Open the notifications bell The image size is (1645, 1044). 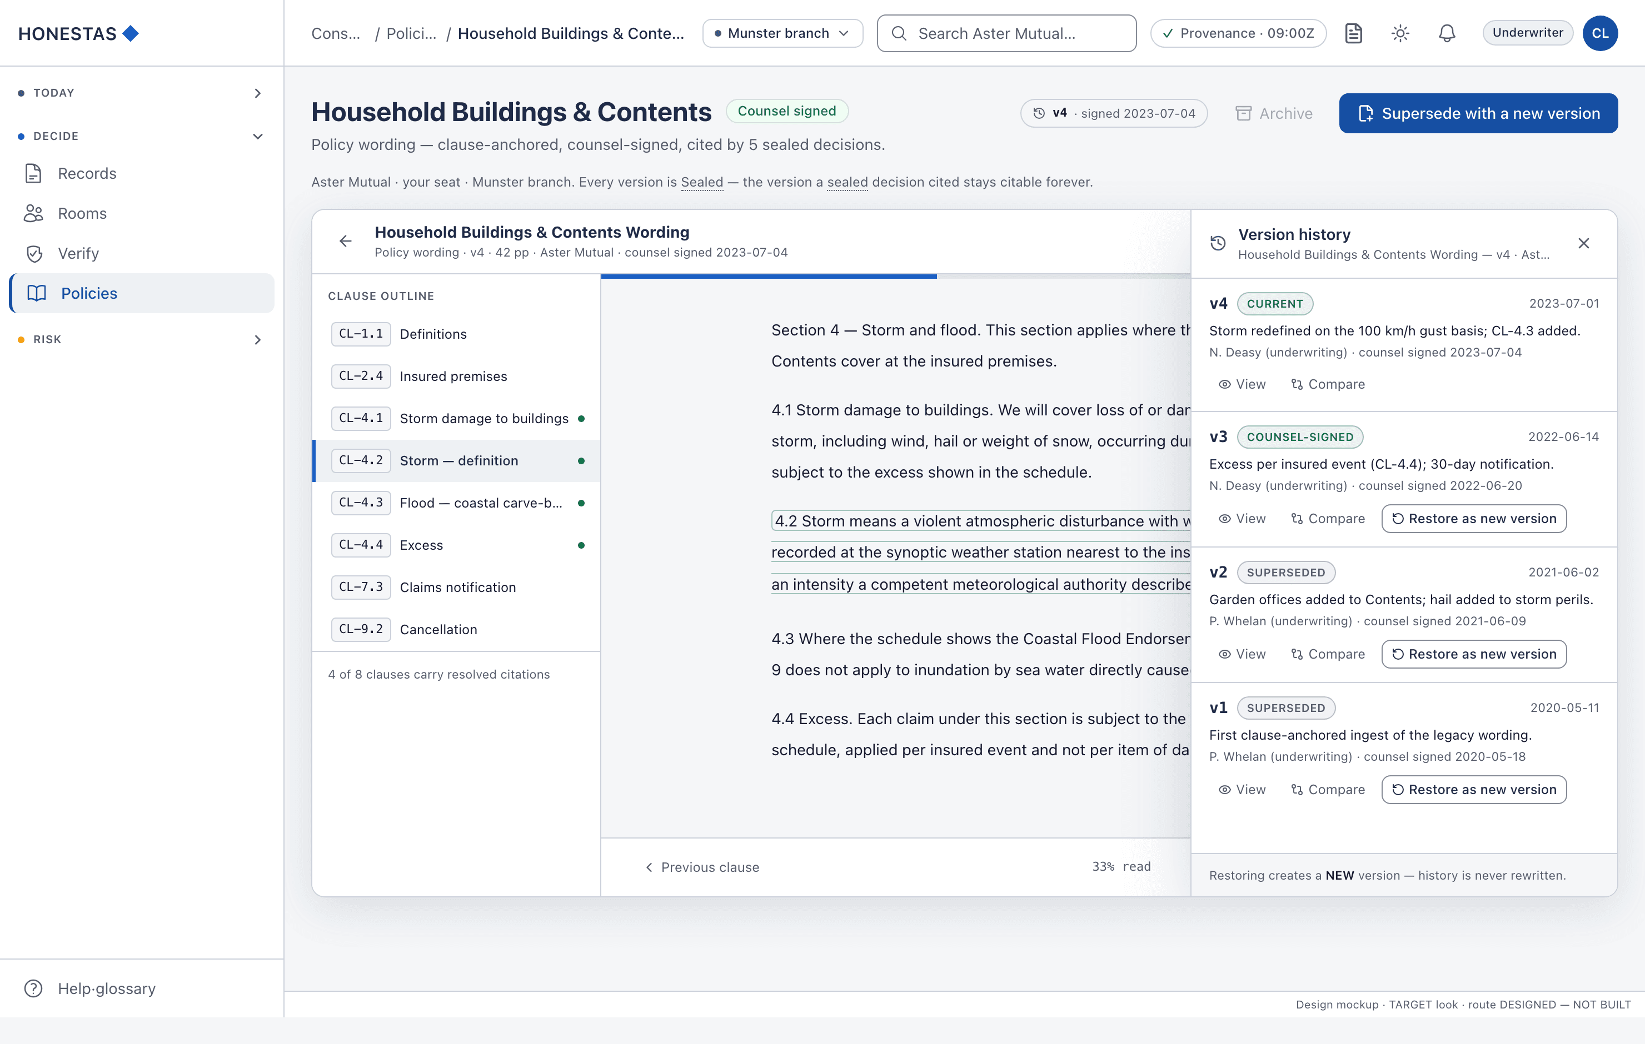click(x=1446, y=33)
